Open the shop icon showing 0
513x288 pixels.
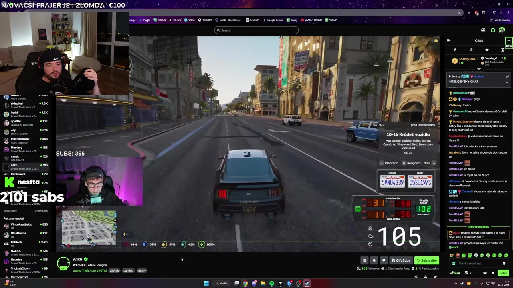468,273
